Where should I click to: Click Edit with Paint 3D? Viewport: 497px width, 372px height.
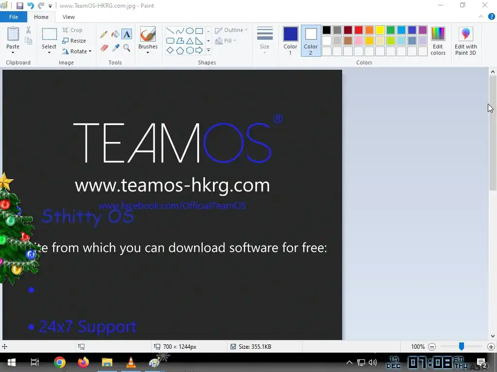(x=465, y=41)
